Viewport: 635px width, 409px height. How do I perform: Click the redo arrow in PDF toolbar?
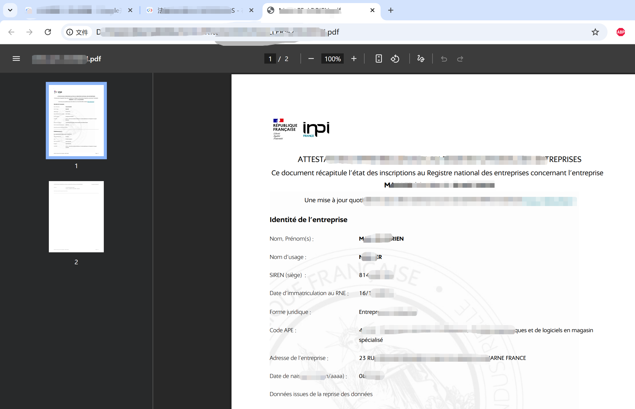point(460,59)
